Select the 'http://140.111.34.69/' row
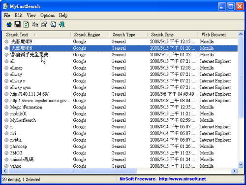The height and width of the screenshot is (185, 246). [x=120, y=94]
